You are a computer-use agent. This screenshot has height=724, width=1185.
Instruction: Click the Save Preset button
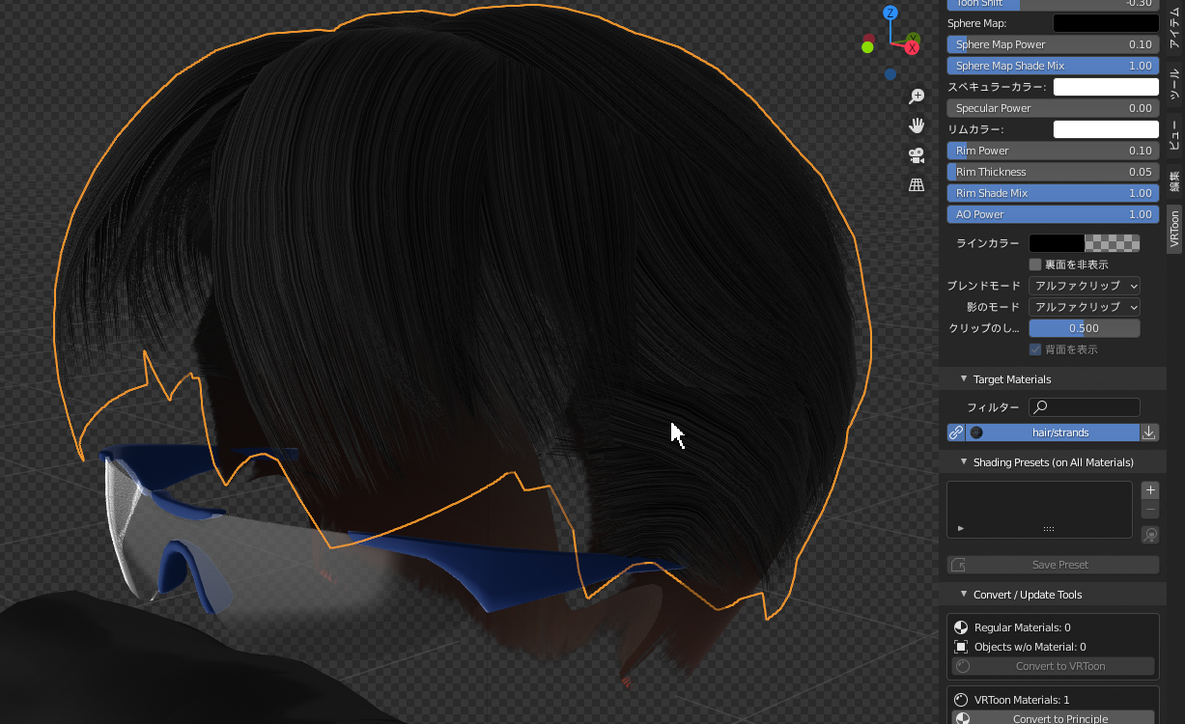click(x=1053, y=565)
